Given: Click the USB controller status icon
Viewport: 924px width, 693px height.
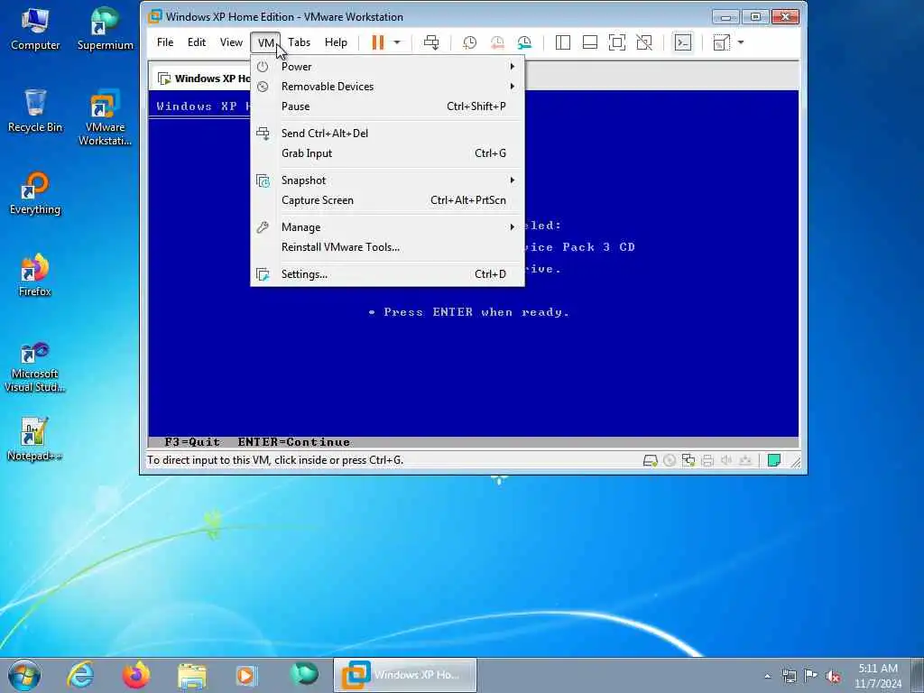Looking at the screenshot, I should click(745, 461).
